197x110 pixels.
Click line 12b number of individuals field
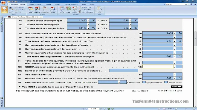[124, 70]
